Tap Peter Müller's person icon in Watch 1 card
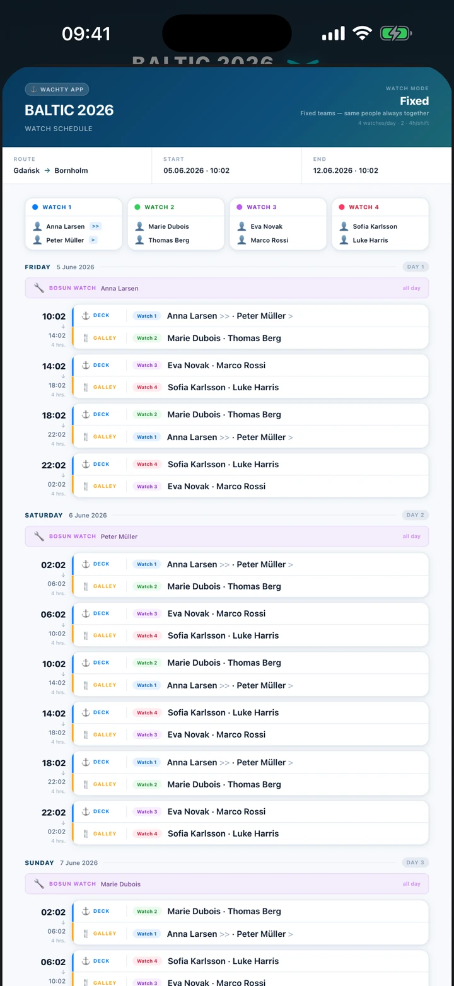This screenshot has width=454, height=986. click(x=37, y=240)
